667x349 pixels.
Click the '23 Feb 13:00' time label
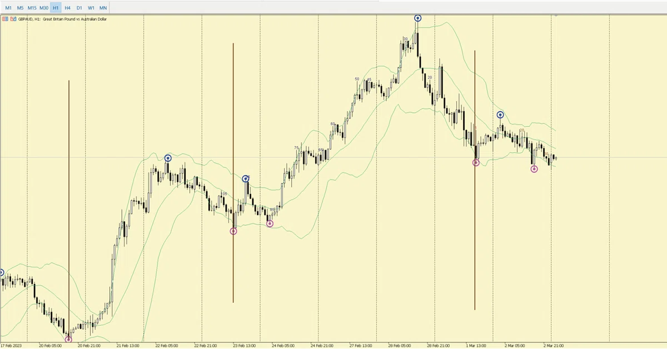pyautogui.click(x=245, y=345)
